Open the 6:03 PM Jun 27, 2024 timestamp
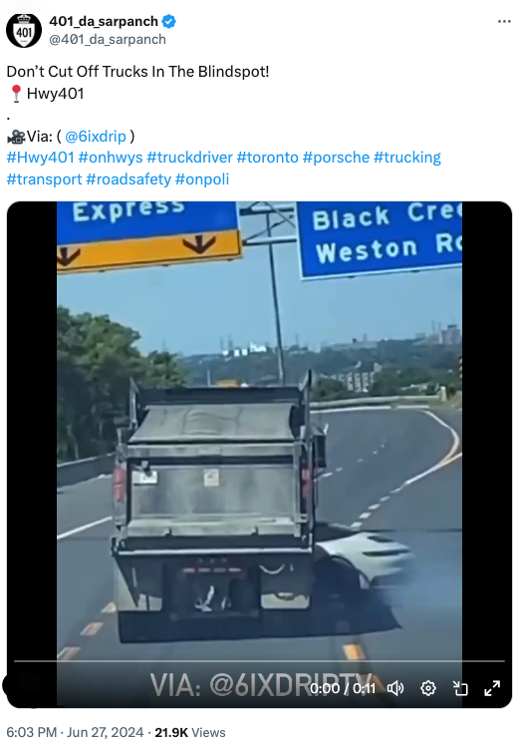 point(75,732)
